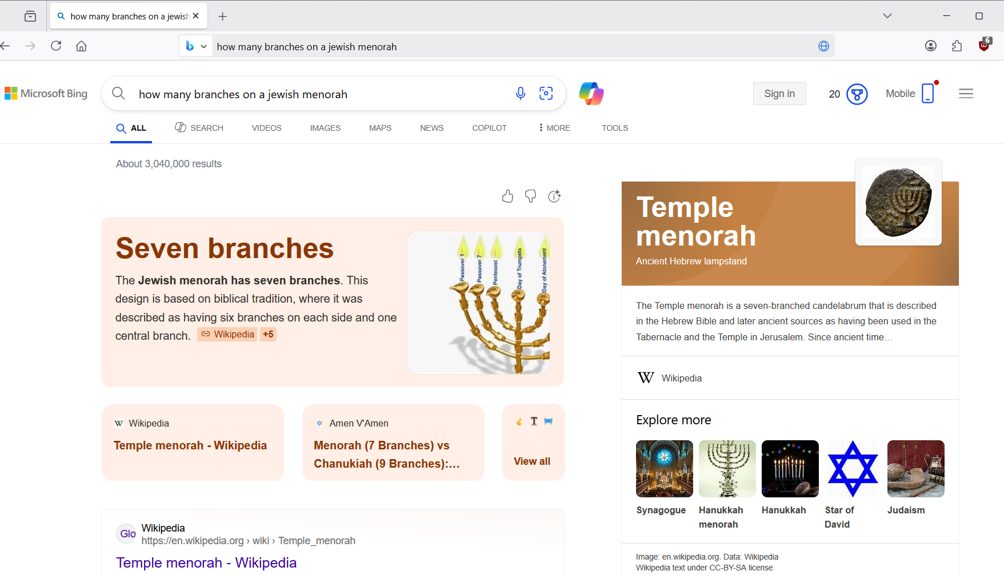Image resolution: width=1004 pixels, height=575 pixels.
Task: Click the Sign in button
Action: coord(779,94)
